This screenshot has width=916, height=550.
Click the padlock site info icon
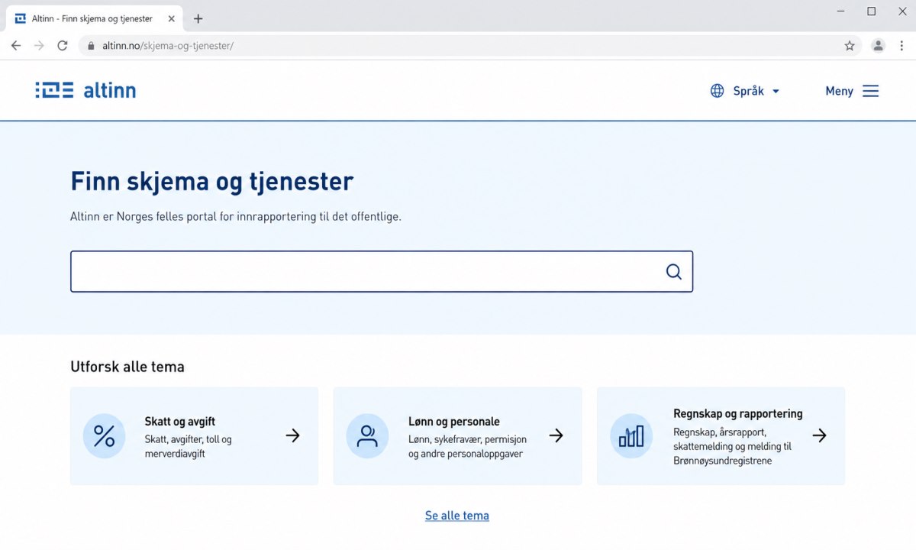(91, 46)
